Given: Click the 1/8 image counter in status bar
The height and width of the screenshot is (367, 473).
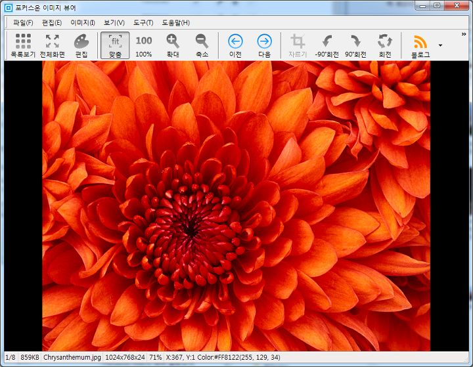Looking at the screenshot, I should 11,357.
